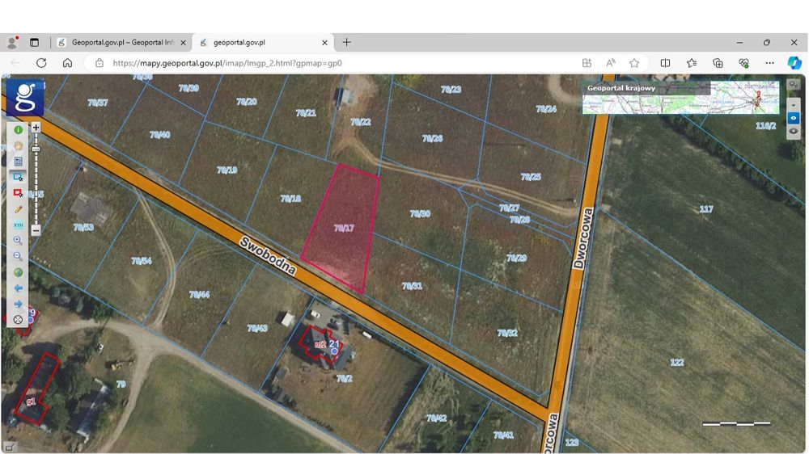809x454 pixels.
Task: Click the browser profile avatar icon
Action: coord(12,43)
